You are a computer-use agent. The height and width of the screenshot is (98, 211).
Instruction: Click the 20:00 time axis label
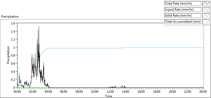pos(172,92)
